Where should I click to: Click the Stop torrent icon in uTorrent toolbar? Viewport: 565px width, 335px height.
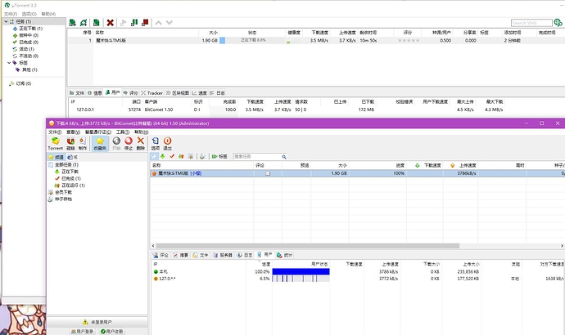[145, 23]
